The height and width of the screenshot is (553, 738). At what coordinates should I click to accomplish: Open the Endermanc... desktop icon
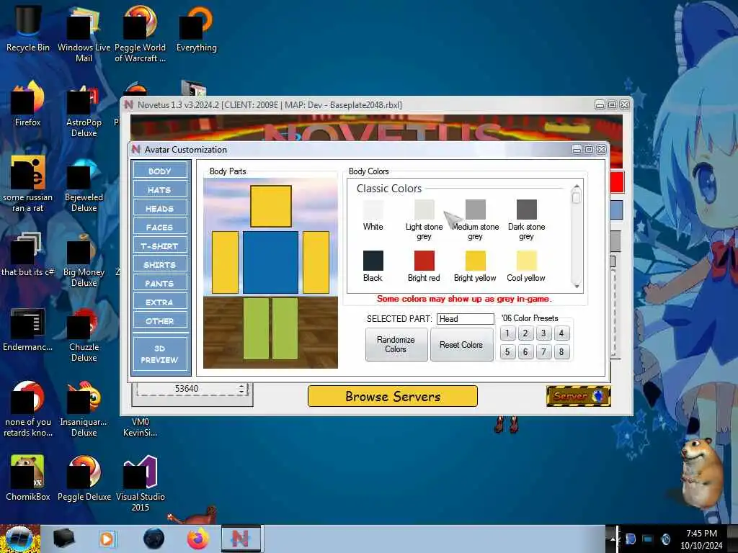(28, 330)
